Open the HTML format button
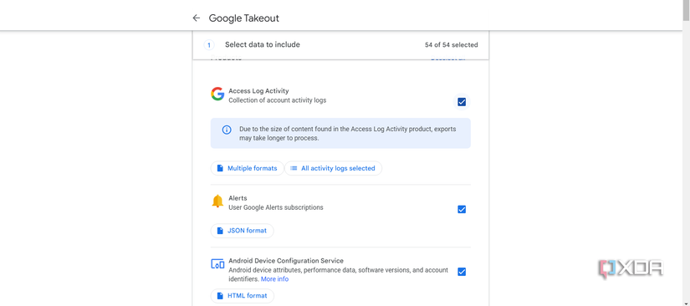The image size is (690, 306). click(243, 296)
